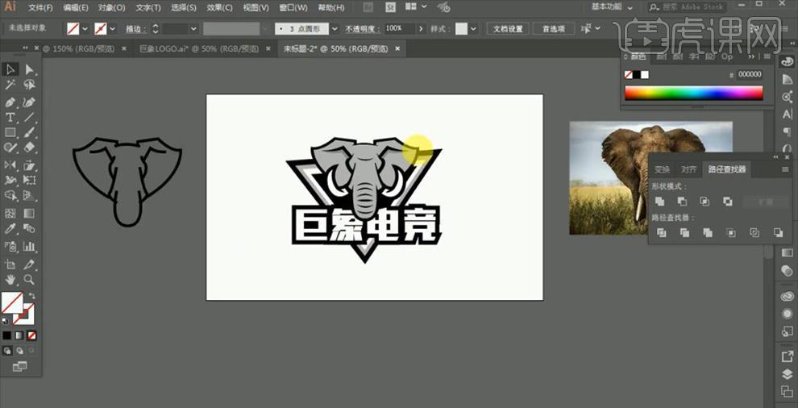The width and height of the screenshot is (798, 408).
Task: Swap fill and stroke colors
Action: 32,296
